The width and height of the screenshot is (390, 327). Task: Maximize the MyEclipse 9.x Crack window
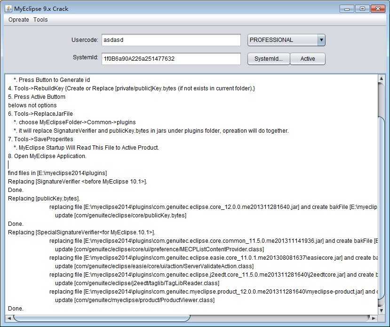(x=362, y=9)
